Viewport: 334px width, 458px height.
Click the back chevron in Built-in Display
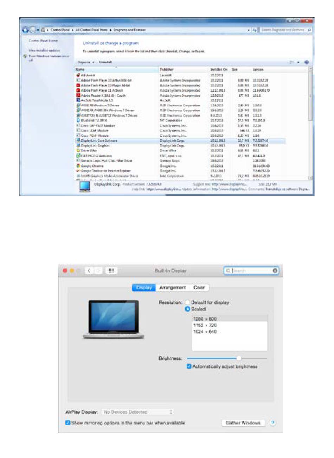pos(89,270)
